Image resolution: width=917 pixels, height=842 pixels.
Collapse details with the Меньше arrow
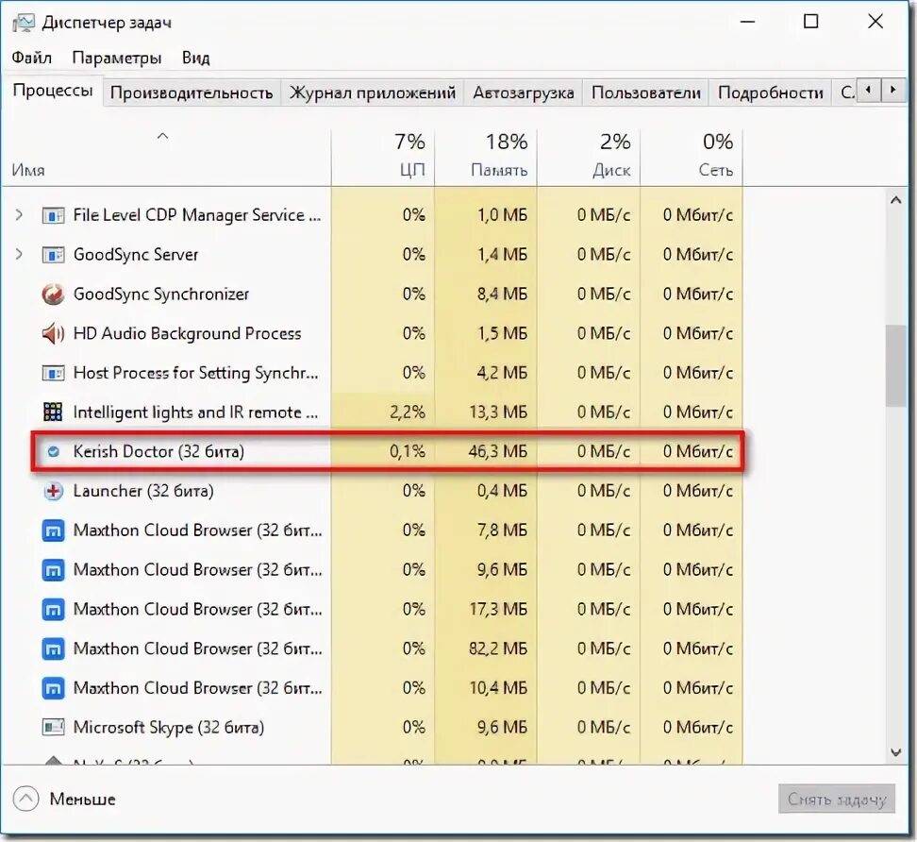[25, 799]
